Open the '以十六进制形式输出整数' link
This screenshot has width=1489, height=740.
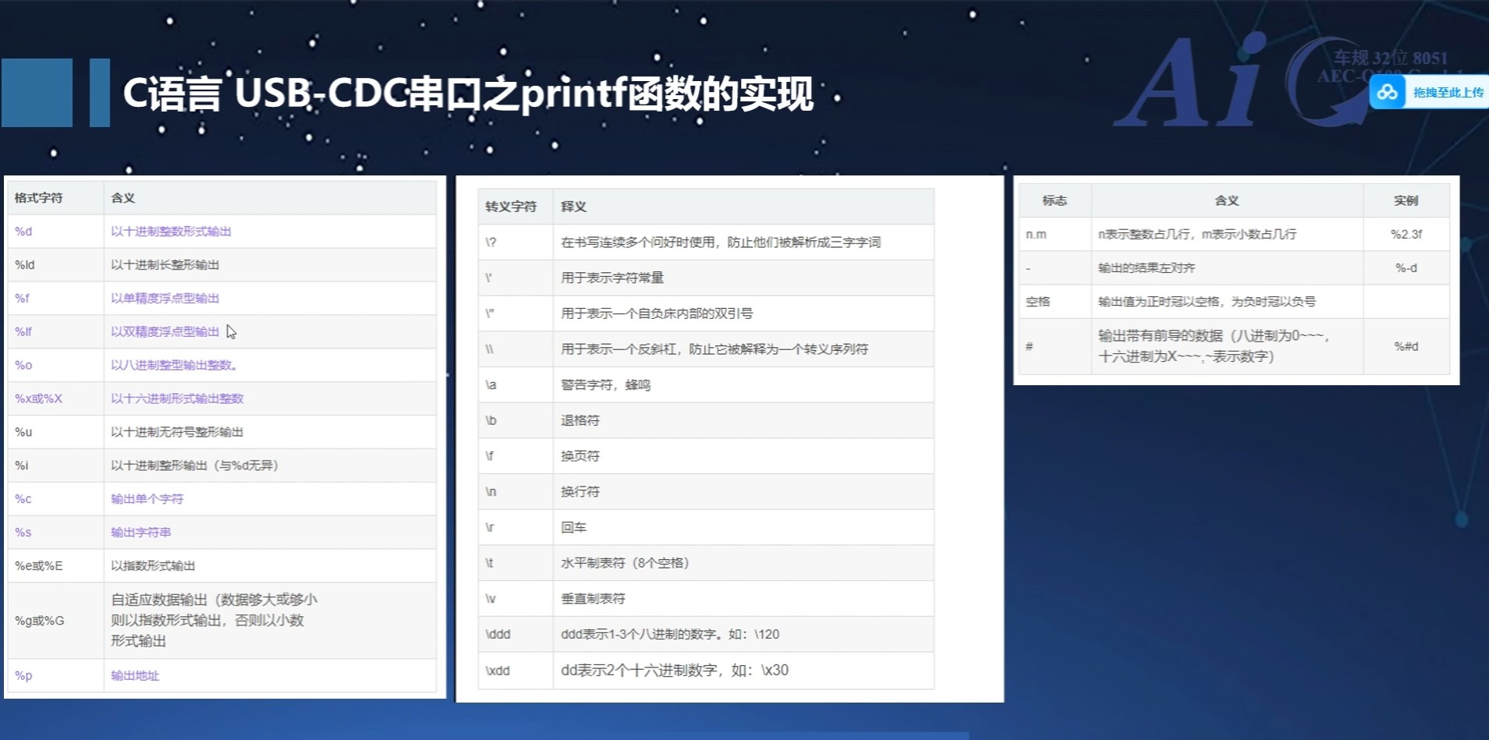pos(177,399)
